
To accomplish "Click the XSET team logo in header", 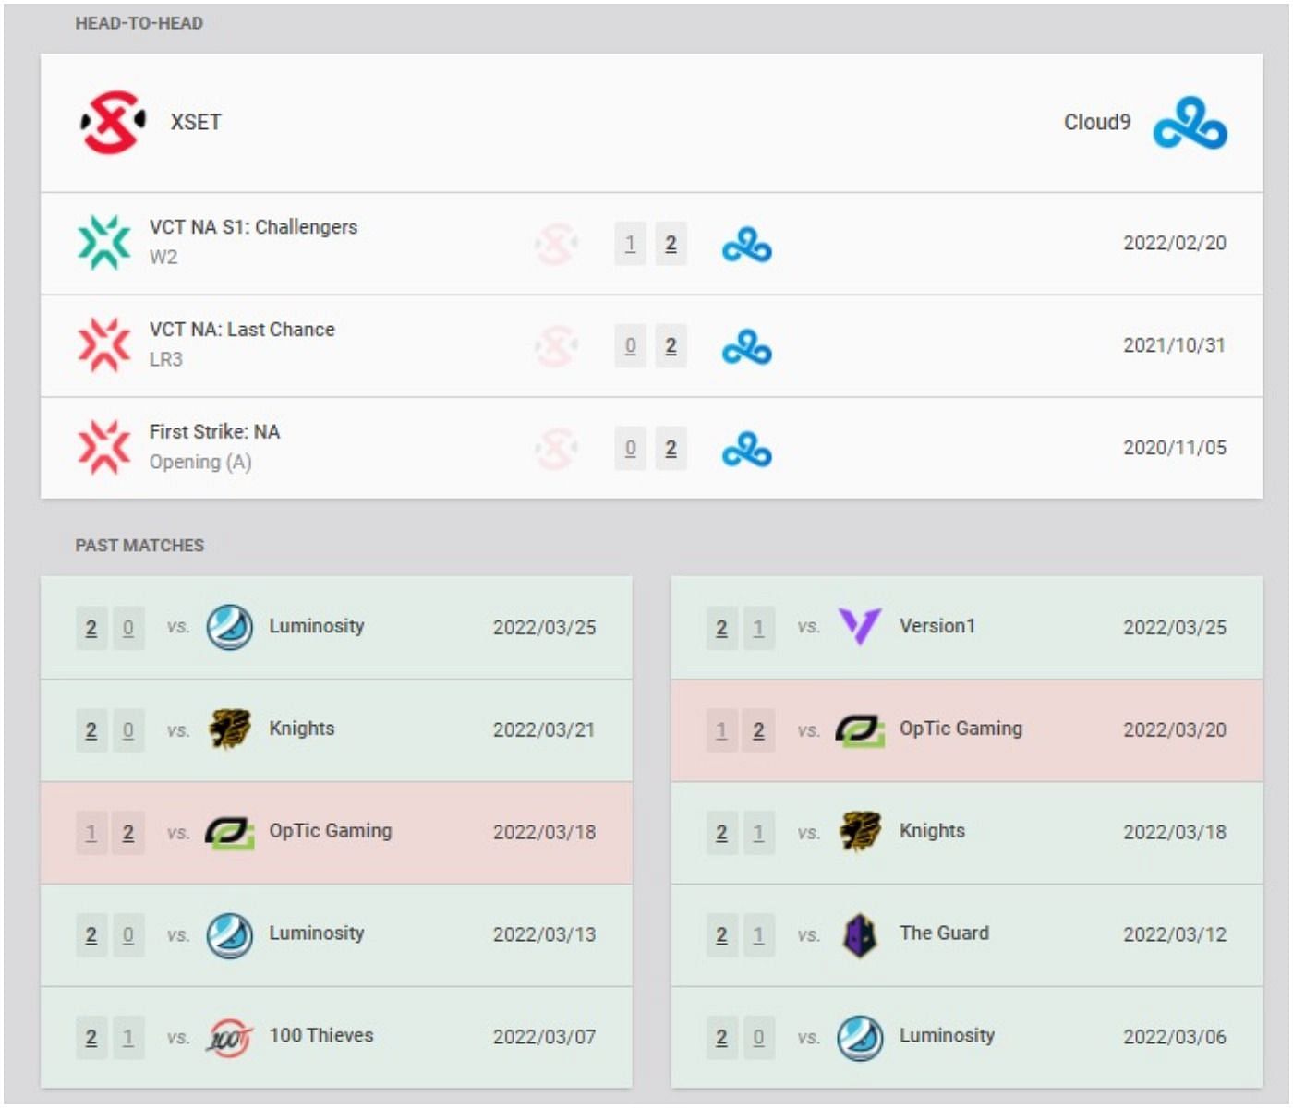I will [112, 122].
